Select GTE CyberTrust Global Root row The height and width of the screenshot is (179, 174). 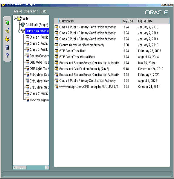pyautogui.click(x=112, y=57)
